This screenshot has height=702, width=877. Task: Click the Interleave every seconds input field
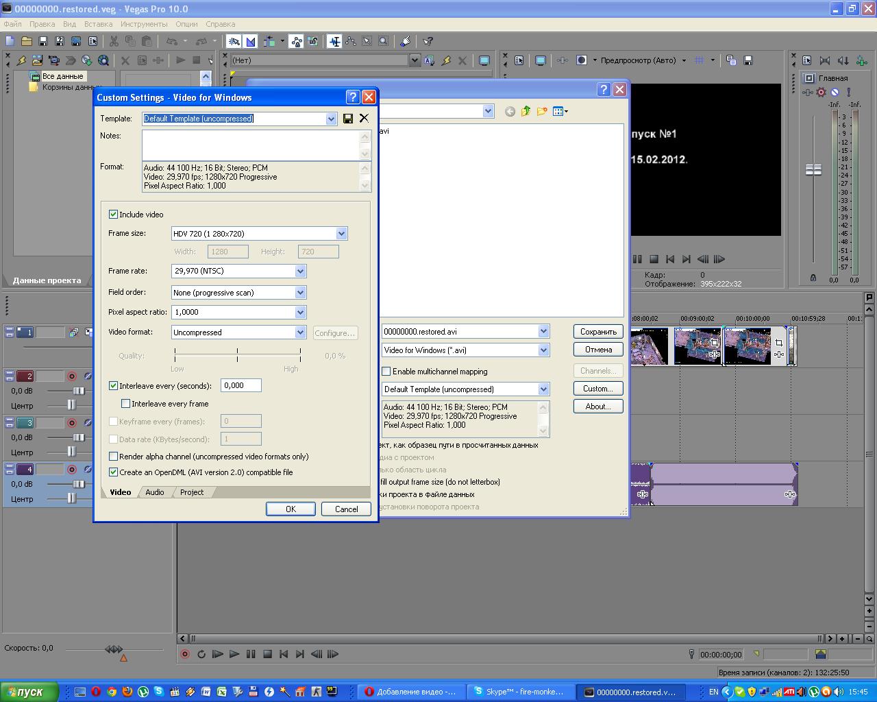(x=240, y=386)
